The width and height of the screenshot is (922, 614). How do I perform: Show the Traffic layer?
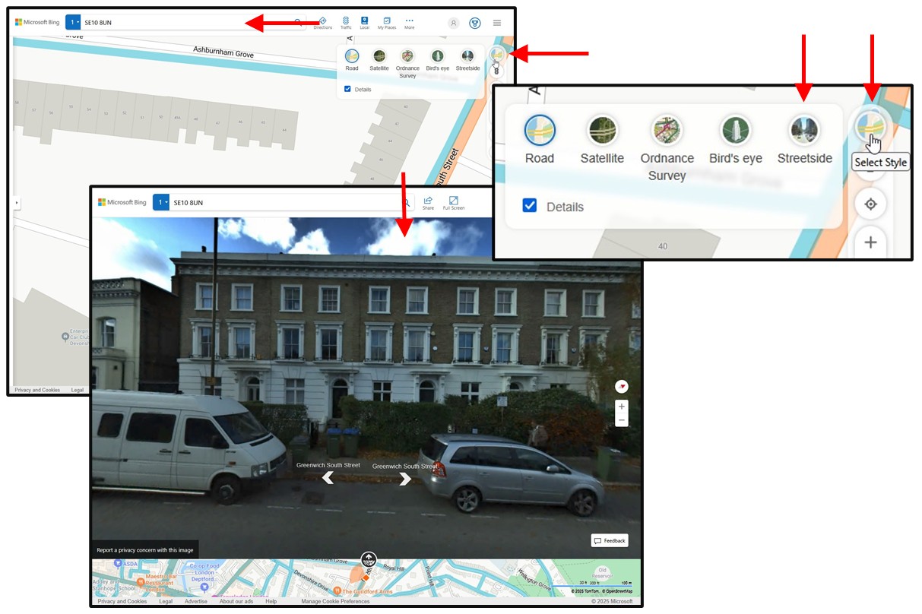point(346,22)
